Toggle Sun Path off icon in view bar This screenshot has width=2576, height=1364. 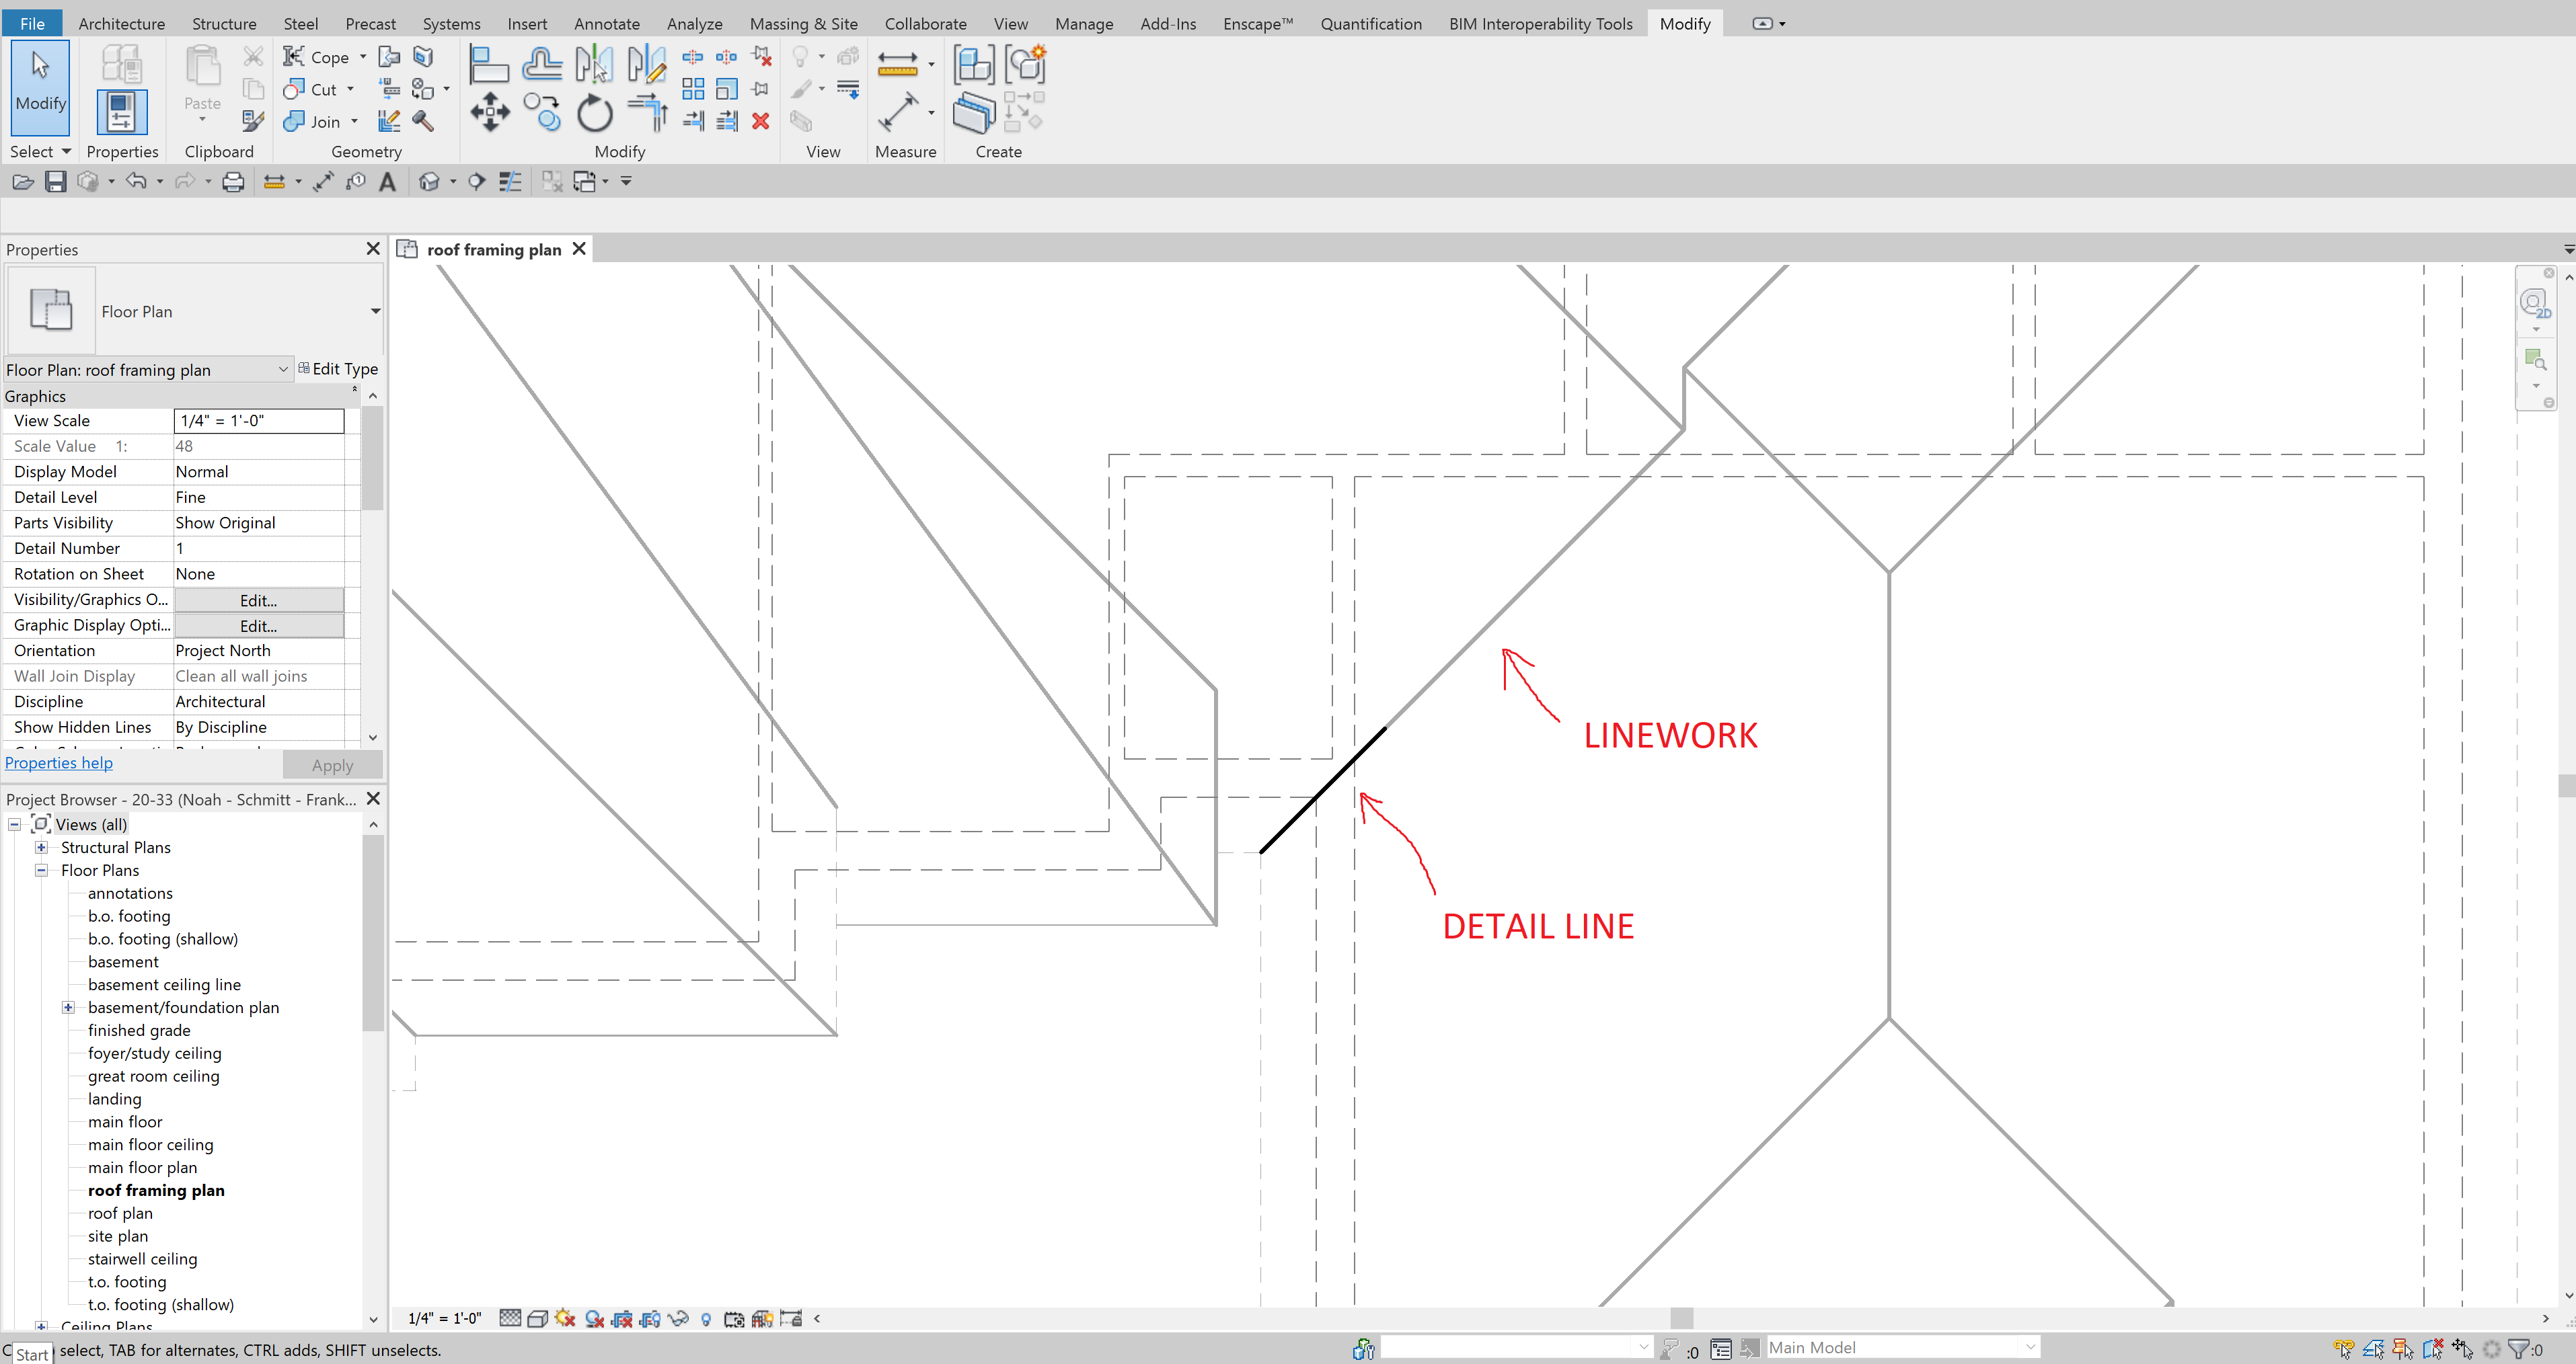565,1319
